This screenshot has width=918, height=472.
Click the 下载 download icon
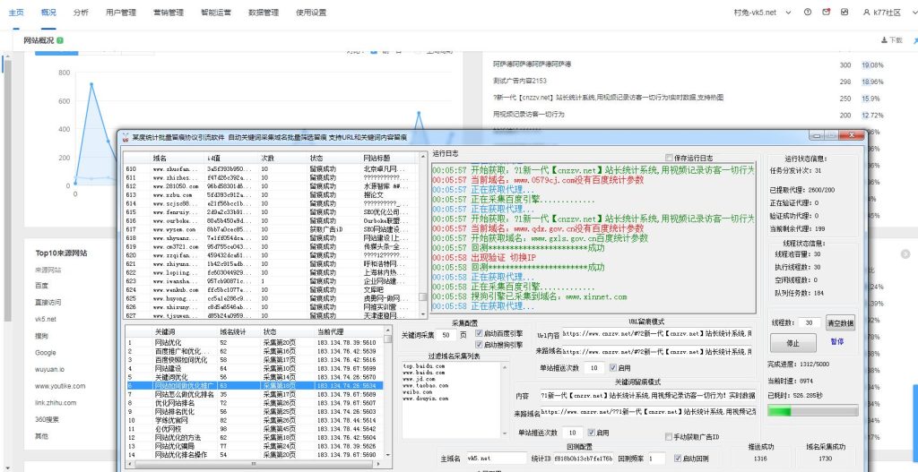click(885, 40)
